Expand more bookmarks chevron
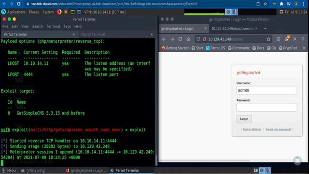The image size is (309, 174). [x=304, y=48]
